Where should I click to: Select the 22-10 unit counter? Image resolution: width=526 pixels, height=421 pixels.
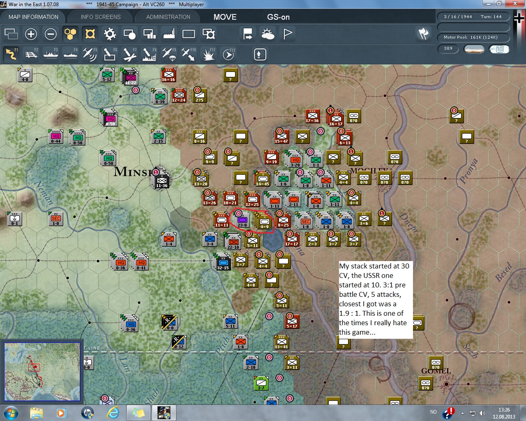click(233, 242)
